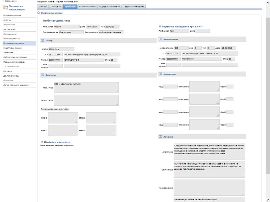Image resolution: width=270 pixels, height=202 pixels.
Task: Click the Анамнеза text area
Action: coord(209,151)
